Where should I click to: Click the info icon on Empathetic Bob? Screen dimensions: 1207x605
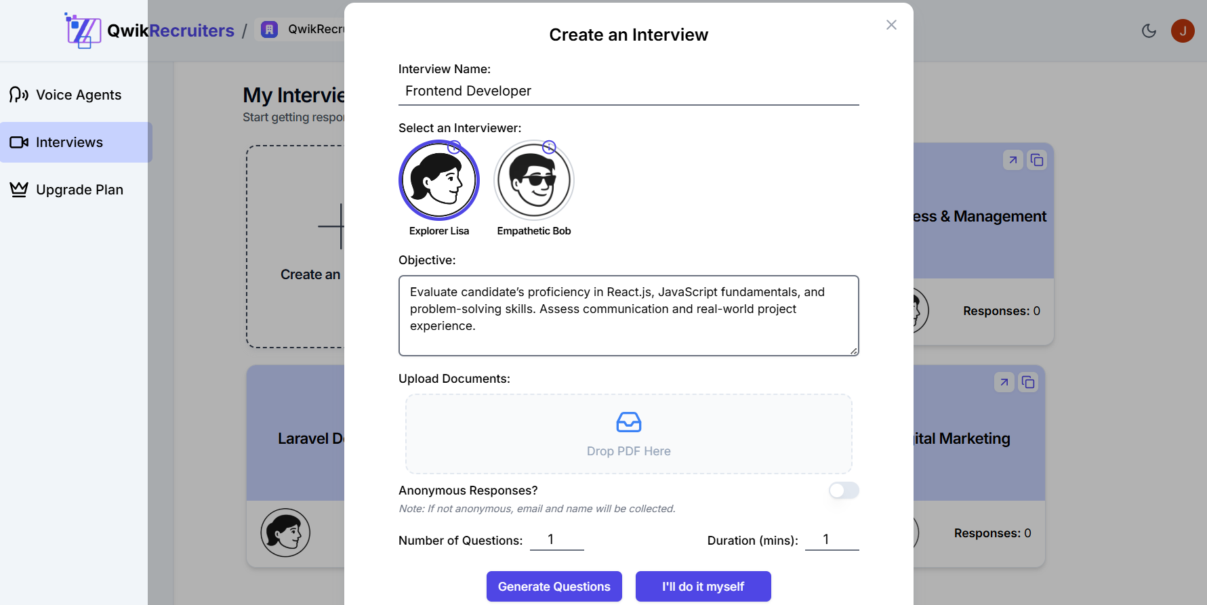pyautogui.click(x=549, y=147)
